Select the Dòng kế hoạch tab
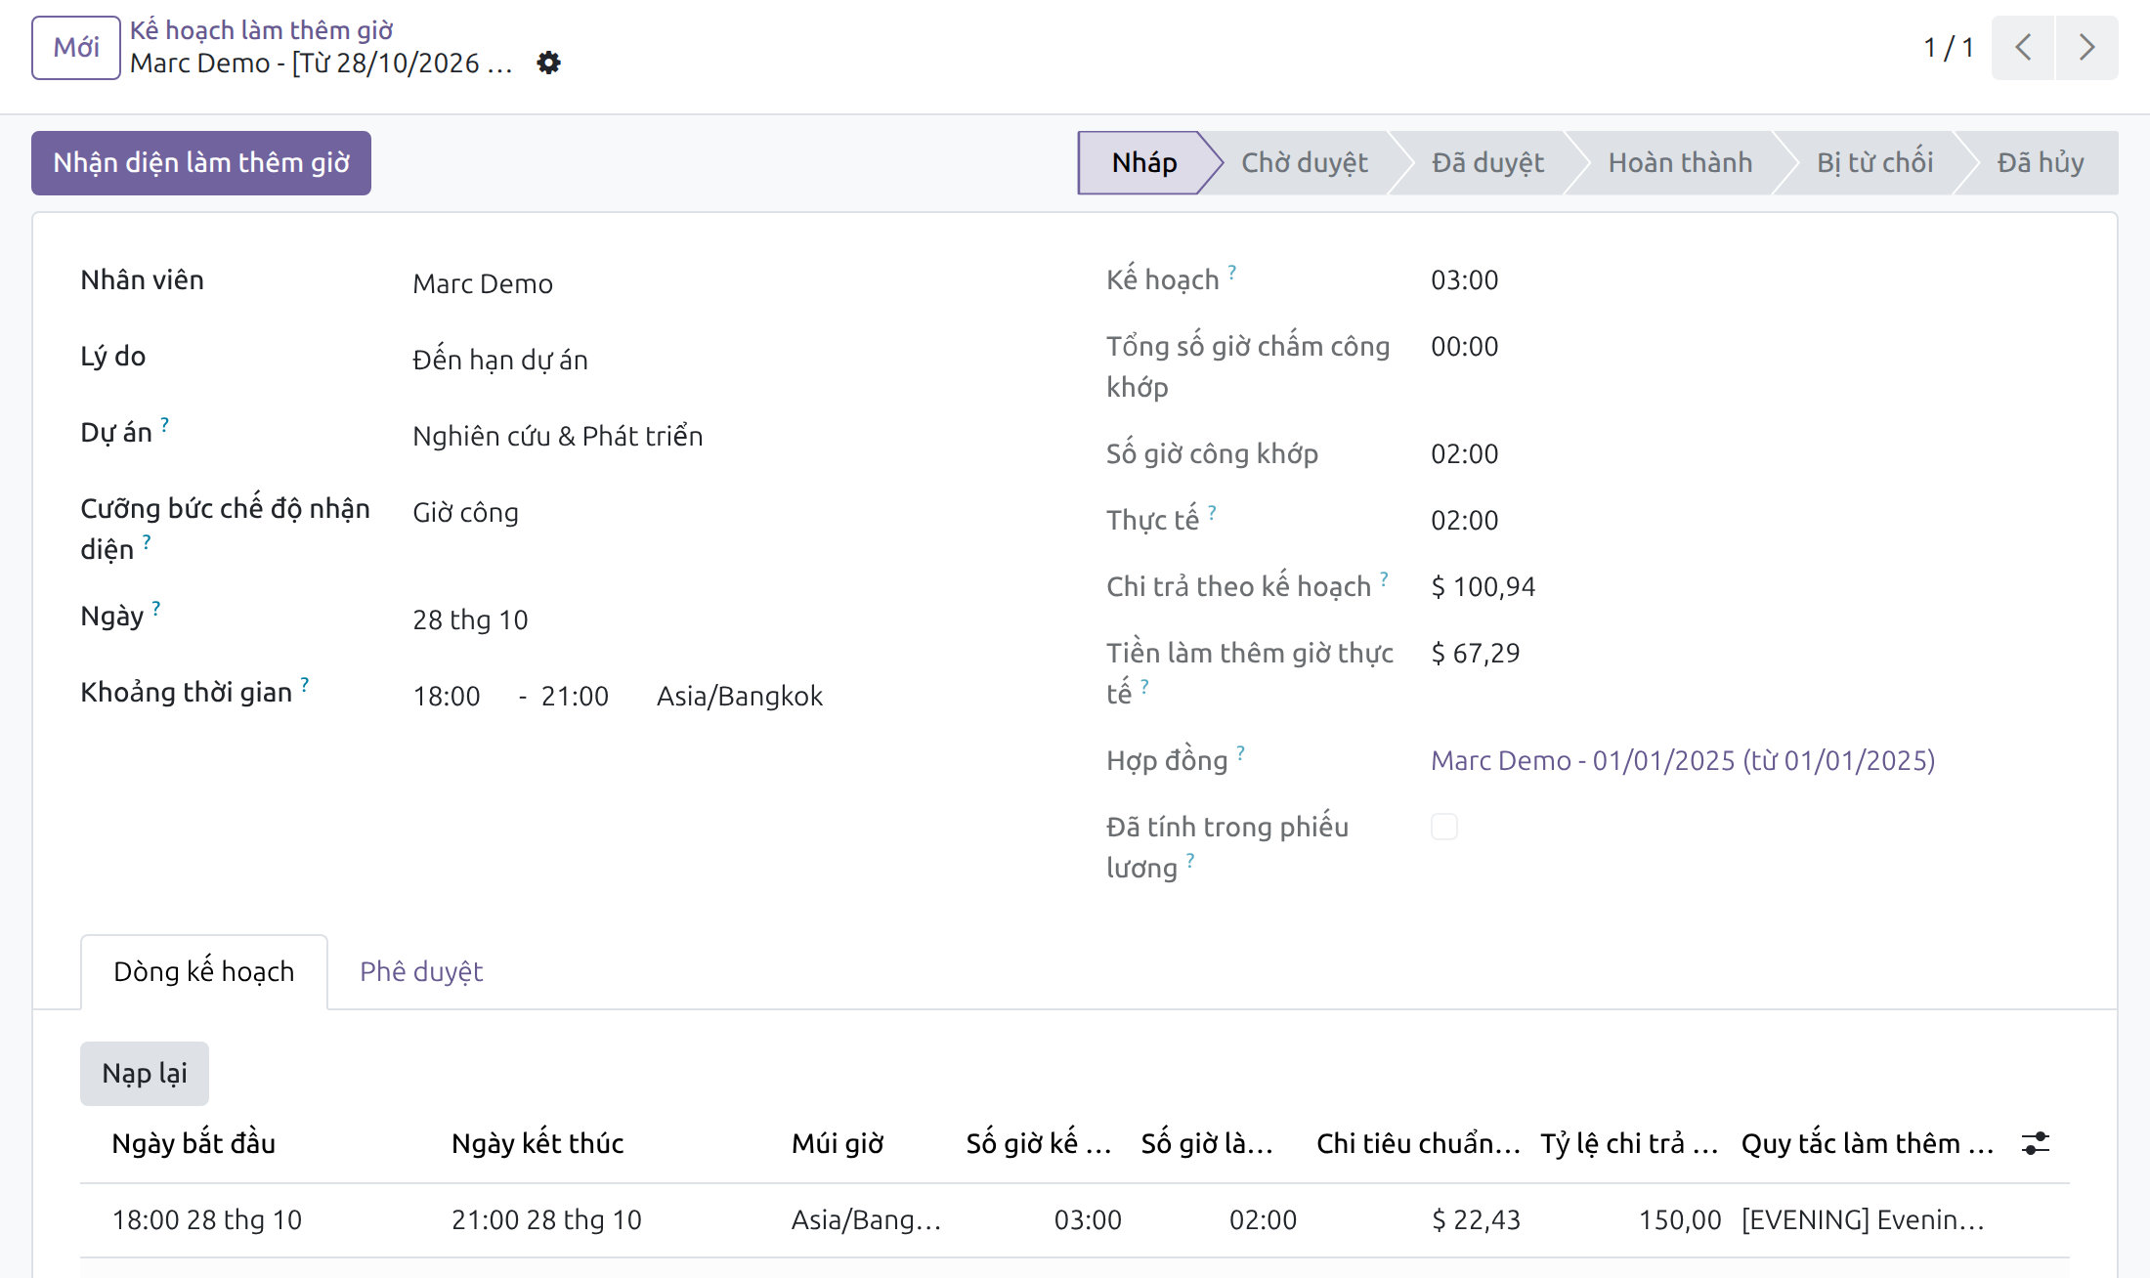The width and height of the screenshot is (2150, 1278). pos(204,971)
